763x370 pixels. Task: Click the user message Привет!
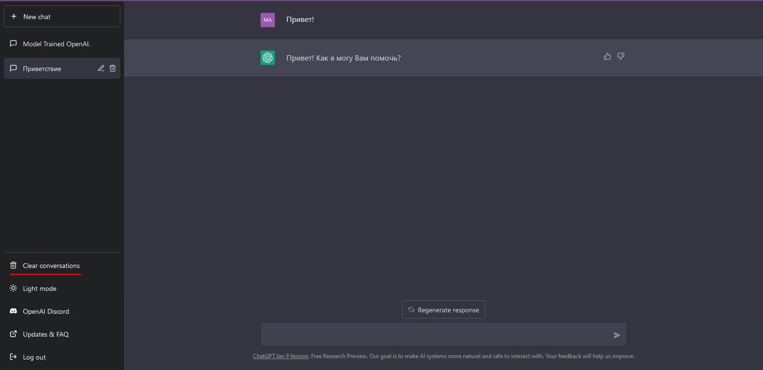300,20
